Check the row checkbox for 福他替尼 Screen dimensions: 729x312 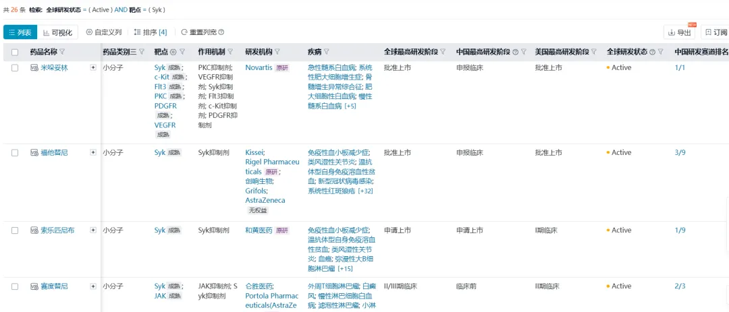click(x=15, y=153)
